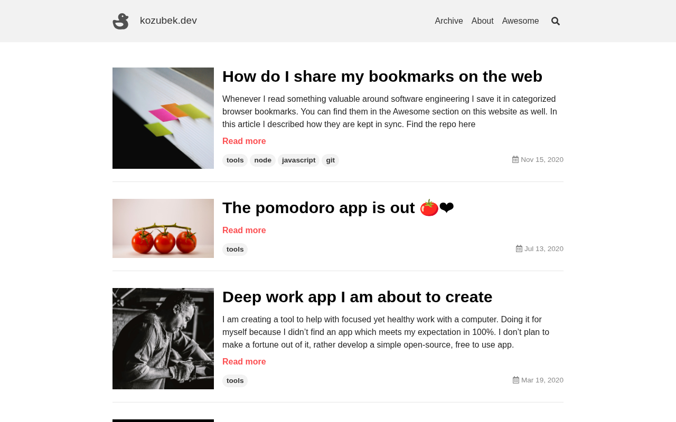Select the git tag

[330, 160]
